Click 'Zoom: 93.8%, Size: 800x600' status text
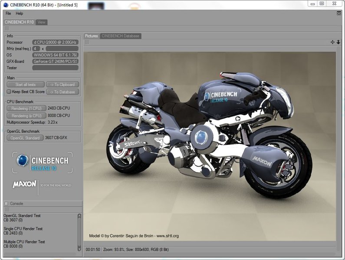Screen dimensions: 345x260 (127, 250)
